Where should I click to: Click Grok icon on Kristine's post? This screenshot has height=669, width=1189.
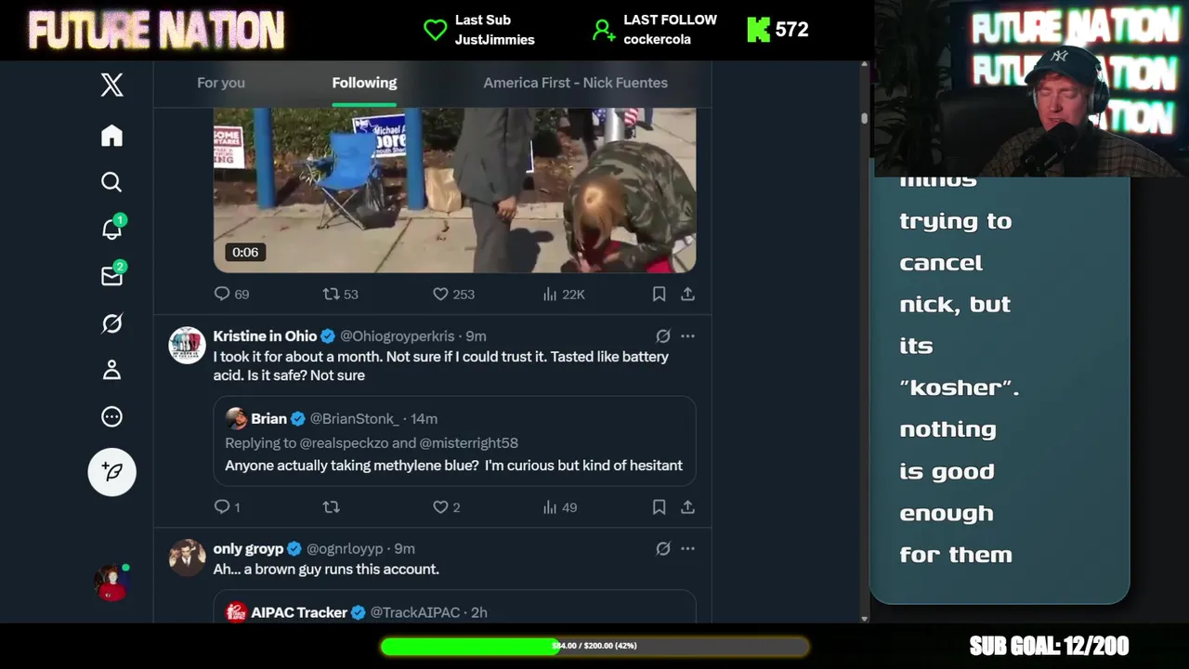(662, 336)
